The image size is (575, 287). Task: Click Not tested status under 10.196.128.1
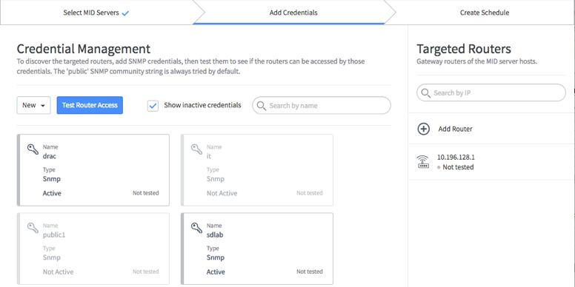point(458,167)
